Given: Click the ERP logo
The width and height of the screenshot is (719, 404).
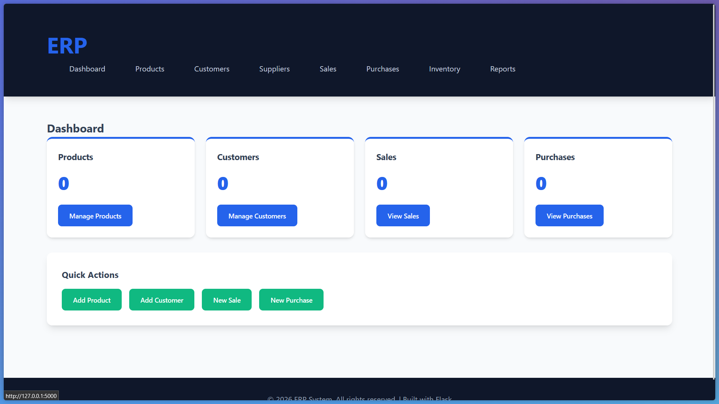Looking at the screenshot, I should (x=67, y=46).
